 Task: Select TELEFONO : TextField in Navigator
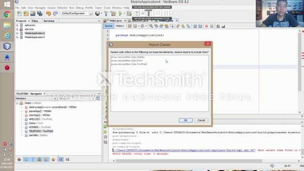[x=41, y=131]
